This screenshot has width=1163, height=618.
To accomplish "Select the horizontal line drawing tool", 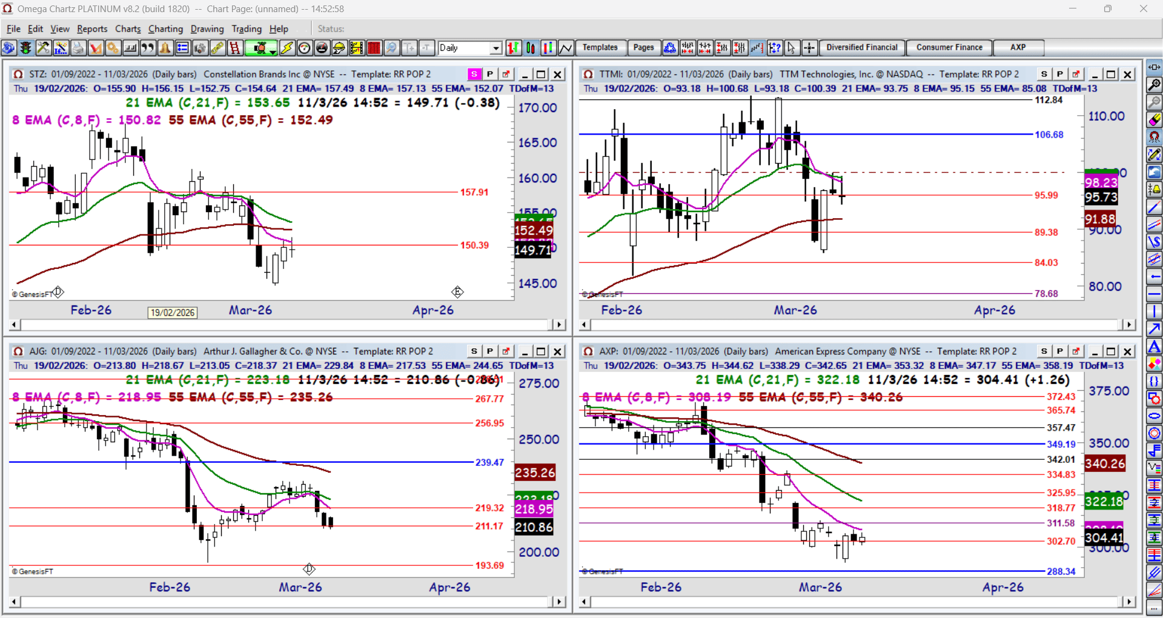I will coord(1155,294).
